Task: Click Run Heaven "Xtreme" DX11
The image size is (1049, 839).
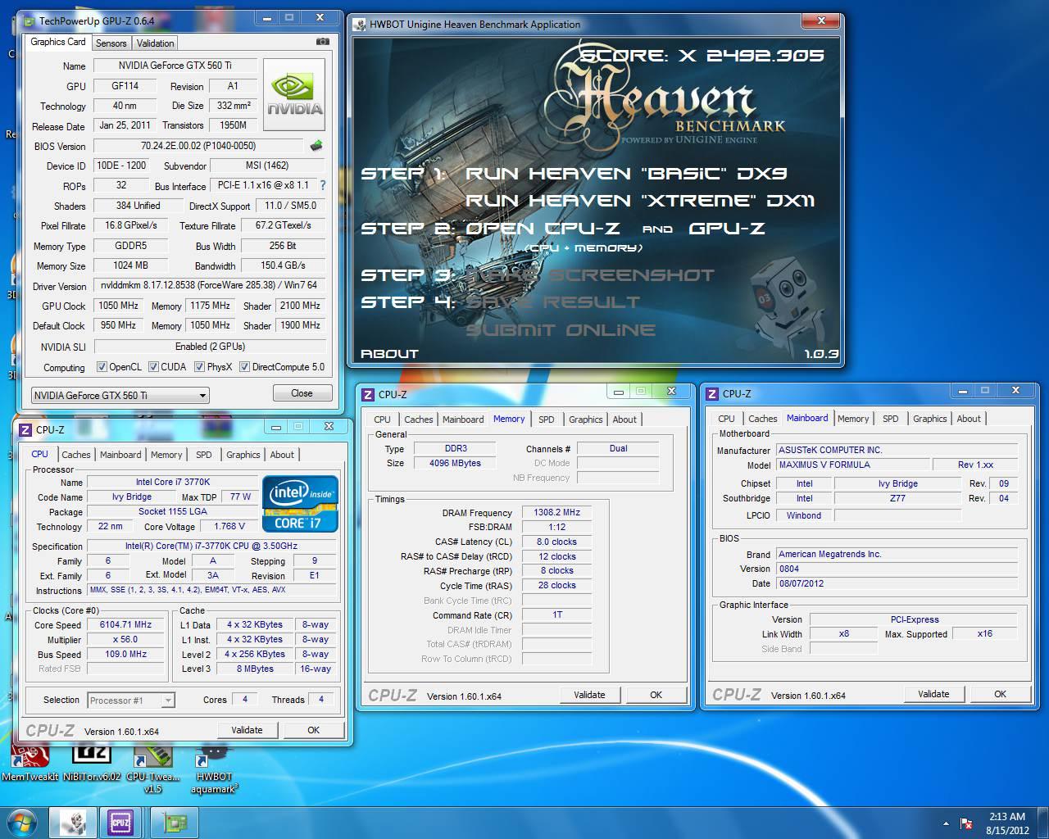Action: [x=640, y=201]
